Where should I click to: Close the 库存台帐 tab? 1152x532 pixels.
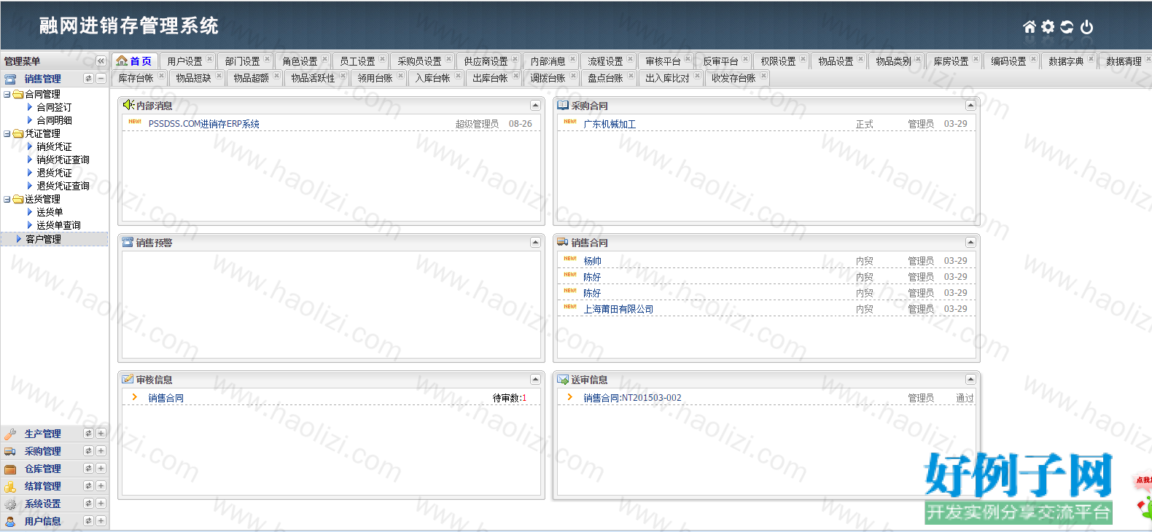click(161, 76)
